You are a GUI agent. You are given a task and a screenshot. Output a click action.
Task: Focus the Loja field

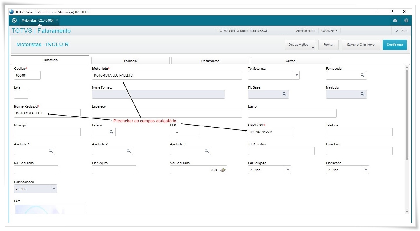(21, 94)
